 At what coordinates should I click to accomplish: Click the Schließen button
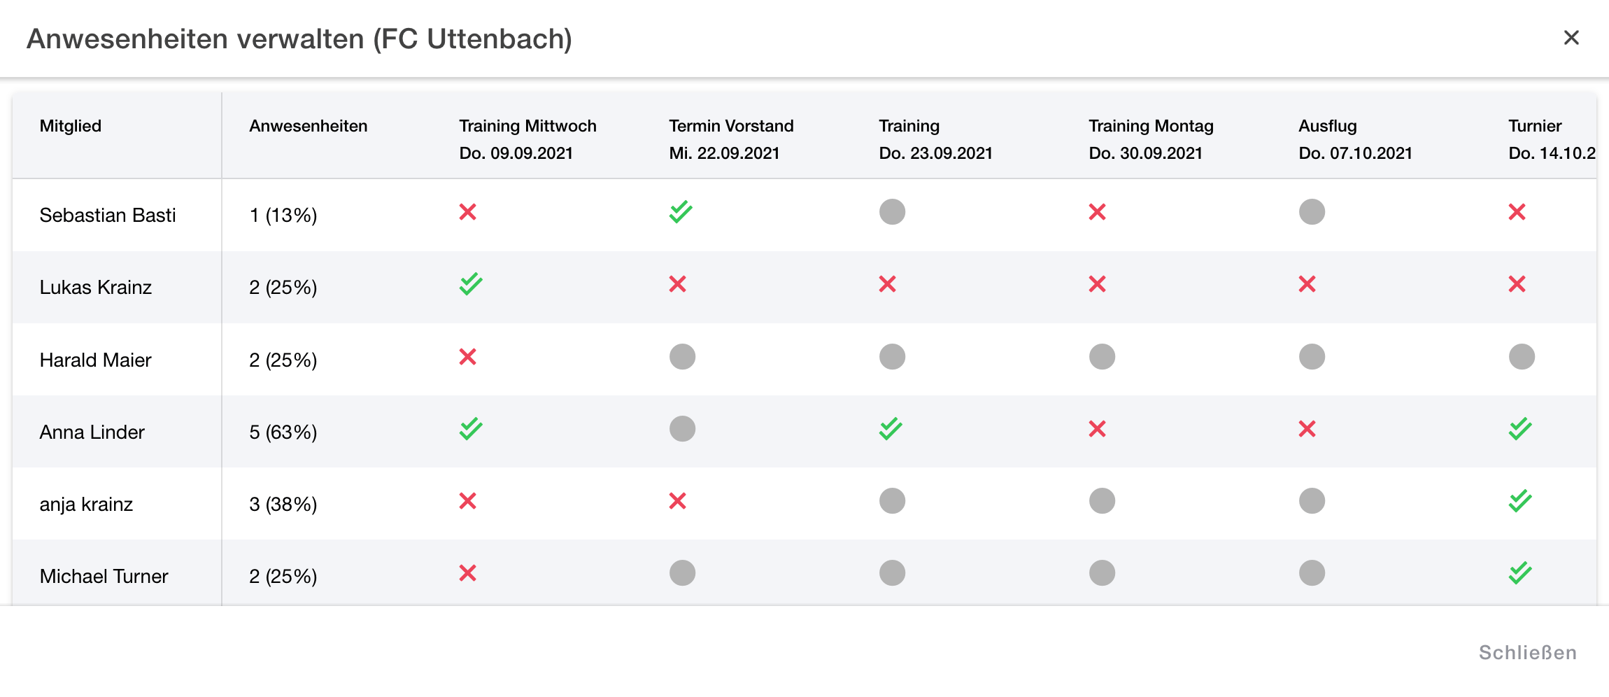1527,653
